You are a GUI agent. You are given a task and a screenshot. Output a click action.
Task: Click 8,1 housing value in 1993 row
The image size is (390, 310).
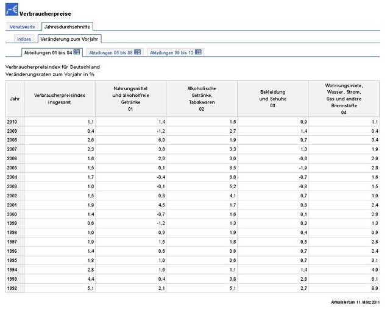pyautogui.click(x=375, y=279)
